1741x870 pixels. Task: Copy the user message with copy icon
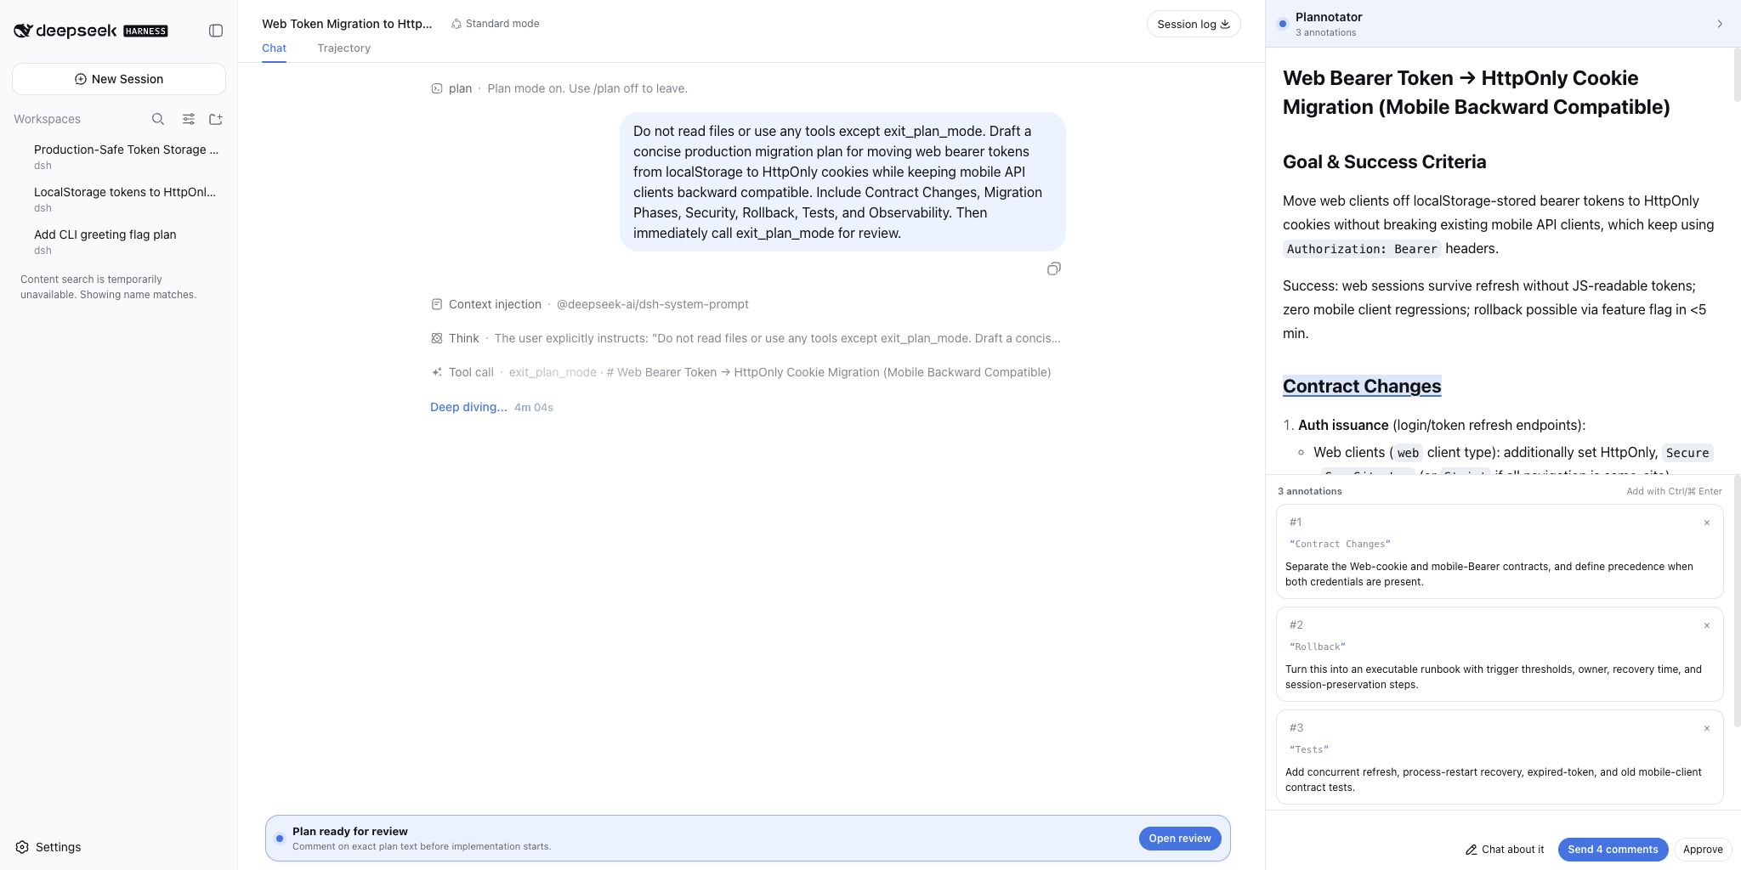1054,268
